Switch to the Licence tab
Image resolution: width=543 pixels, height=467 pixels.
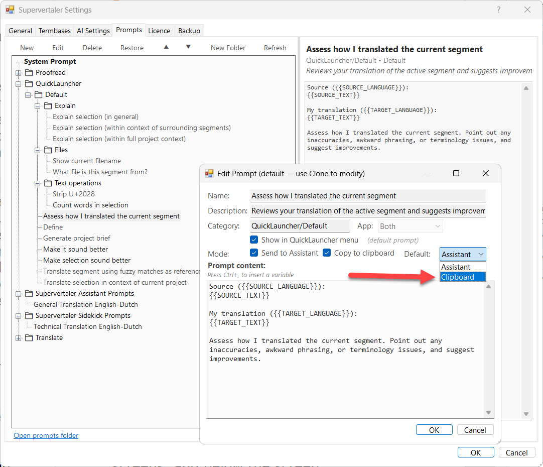159,31
